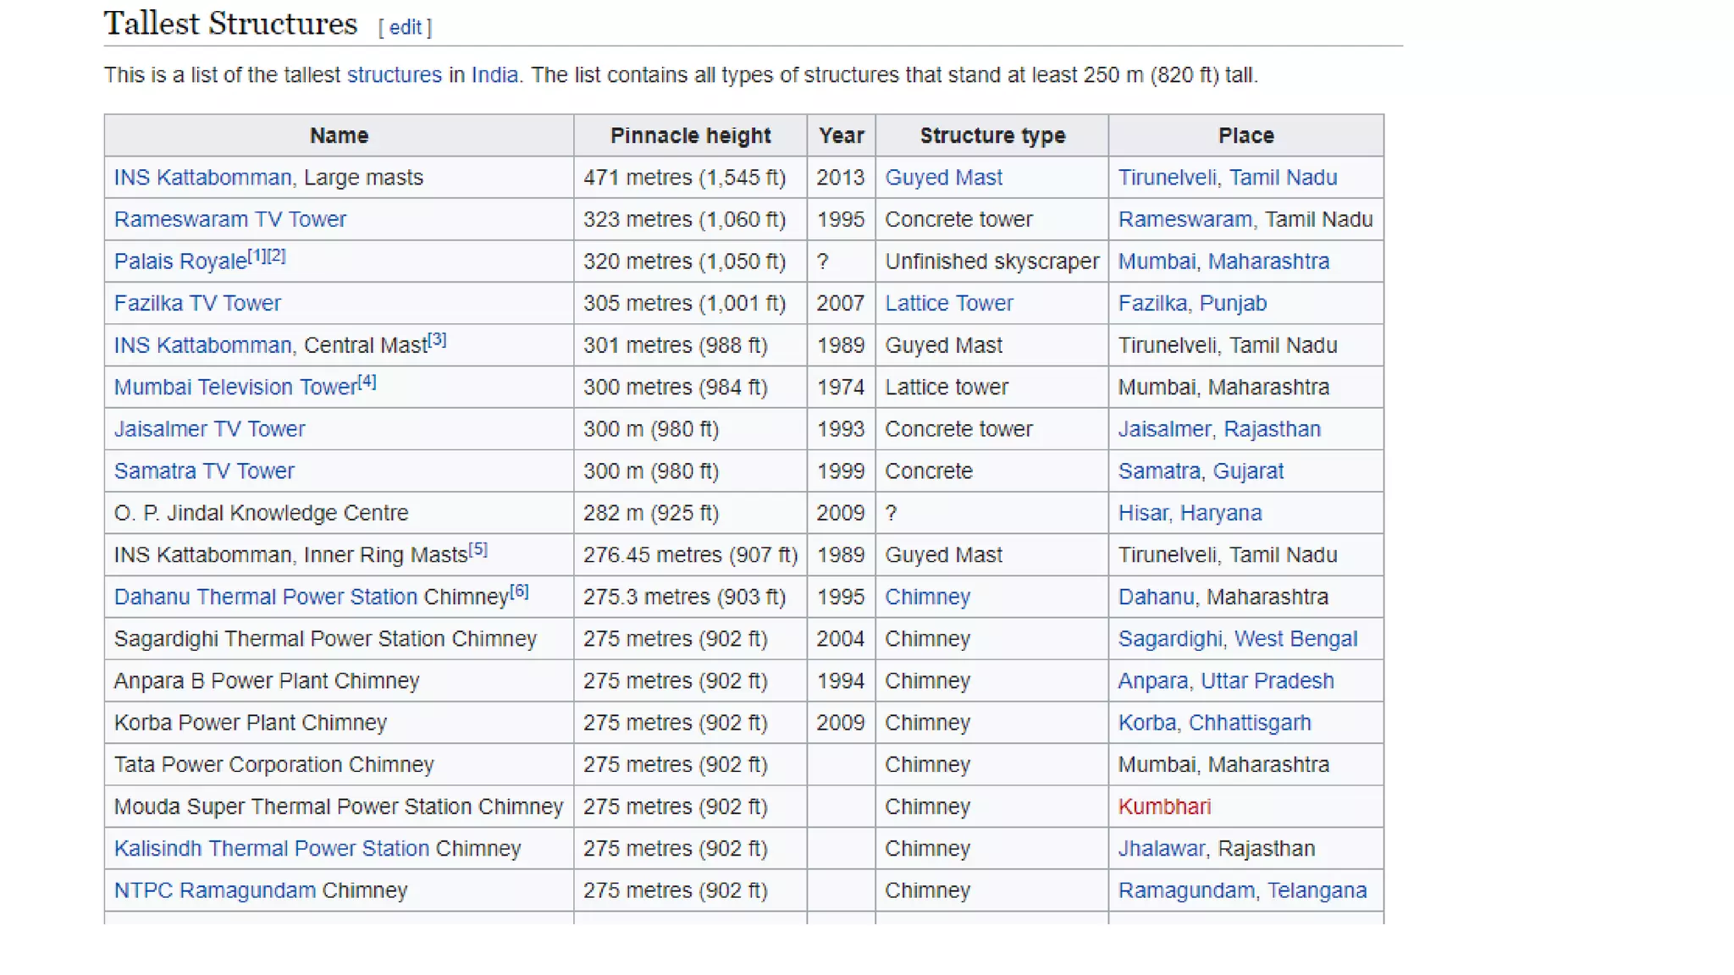
Task: Click Dahanu Thermal Power Station link
Action: 265,597
